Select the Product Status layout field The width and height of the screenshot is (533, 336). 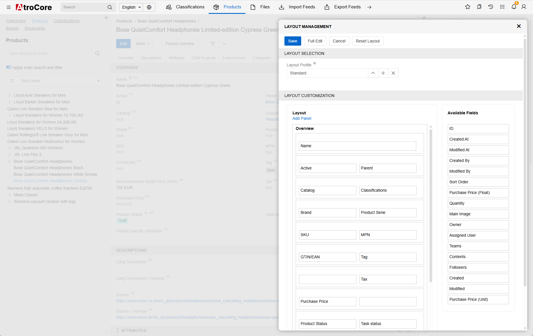click(327, 324)
